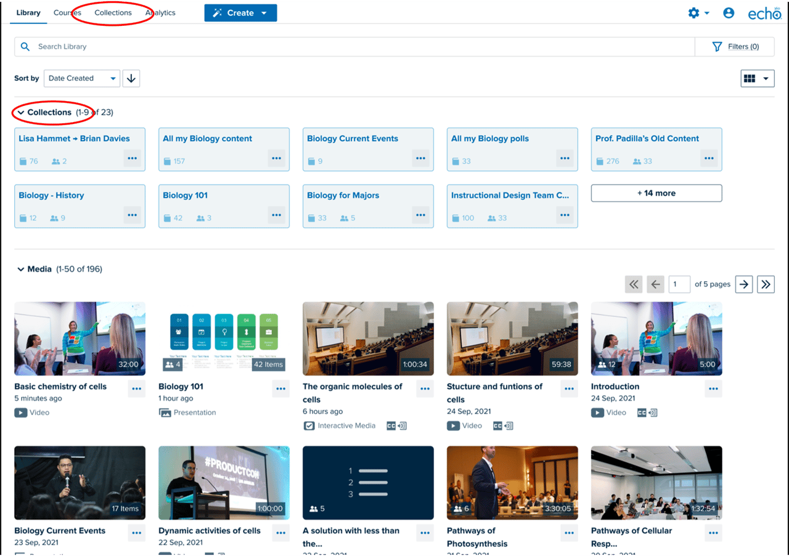Switch to the Collections tab
Screen dimensions: 789x558
tap(113, 13)
